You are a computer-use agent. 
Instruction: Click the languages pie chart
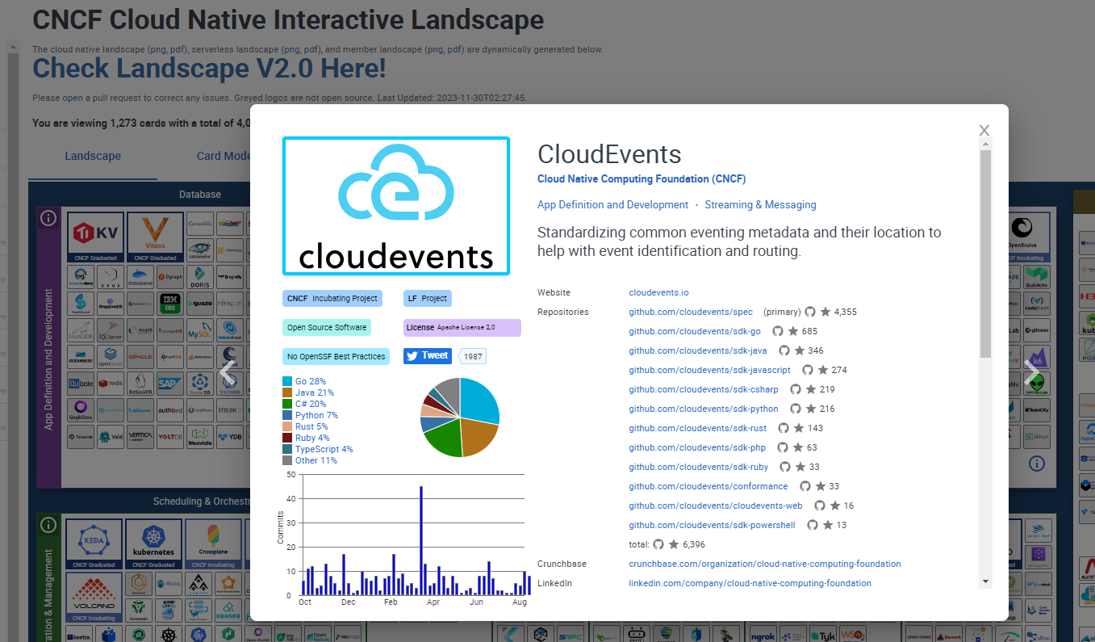click(460, 418)
